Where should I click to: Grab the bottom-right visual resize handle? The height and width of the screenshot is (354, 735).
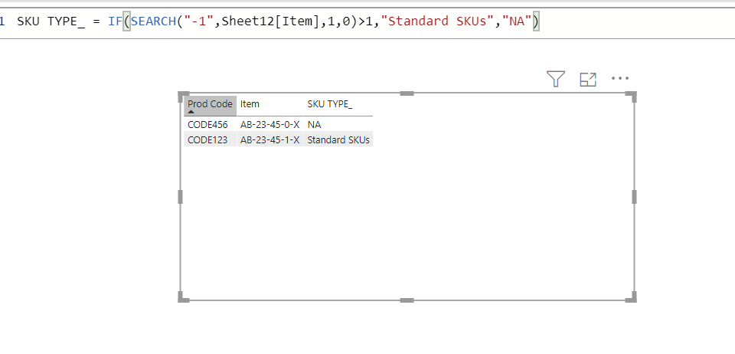pos(632,297)
